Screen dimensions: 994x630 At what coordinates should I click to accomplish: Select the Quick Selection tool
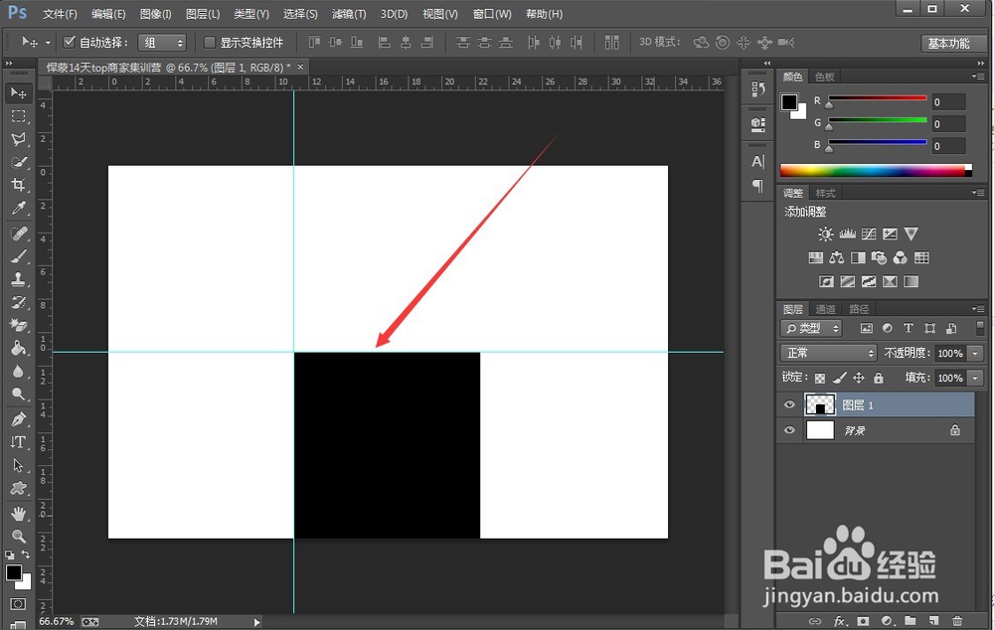click(x=18, y=162)
